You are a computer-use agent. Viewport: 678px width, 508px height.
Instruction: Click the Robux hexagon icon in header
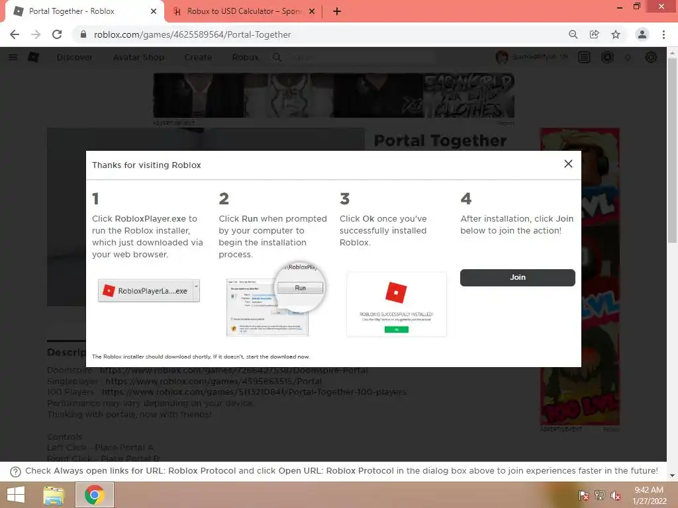(607, 57)
